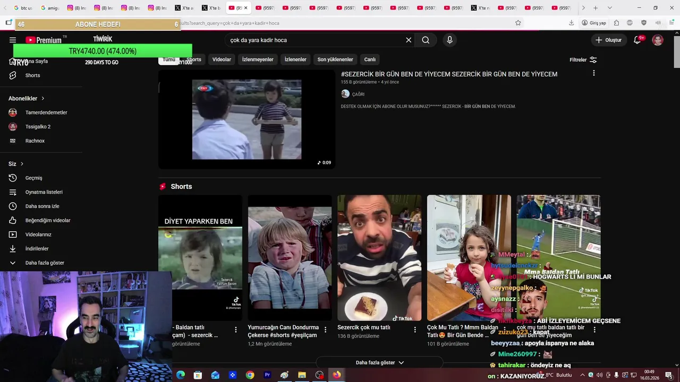This screenshot has width=680, height=382.
Task: Expand the Siz section chevron
Action: tap(22, 164)
